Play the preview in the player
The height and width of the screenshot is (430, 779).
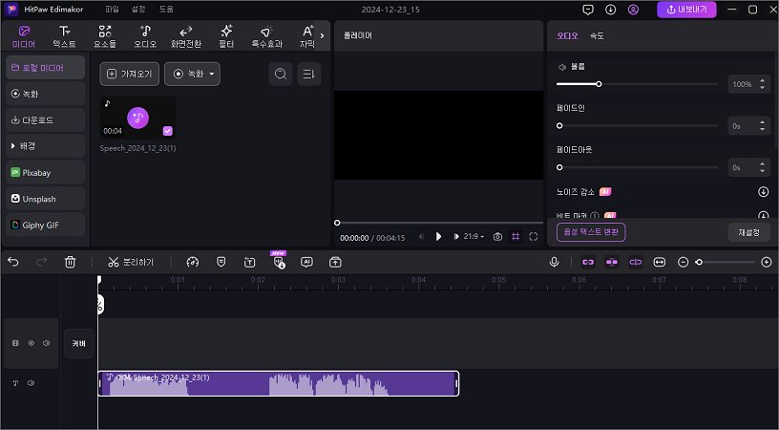[438, 237]
